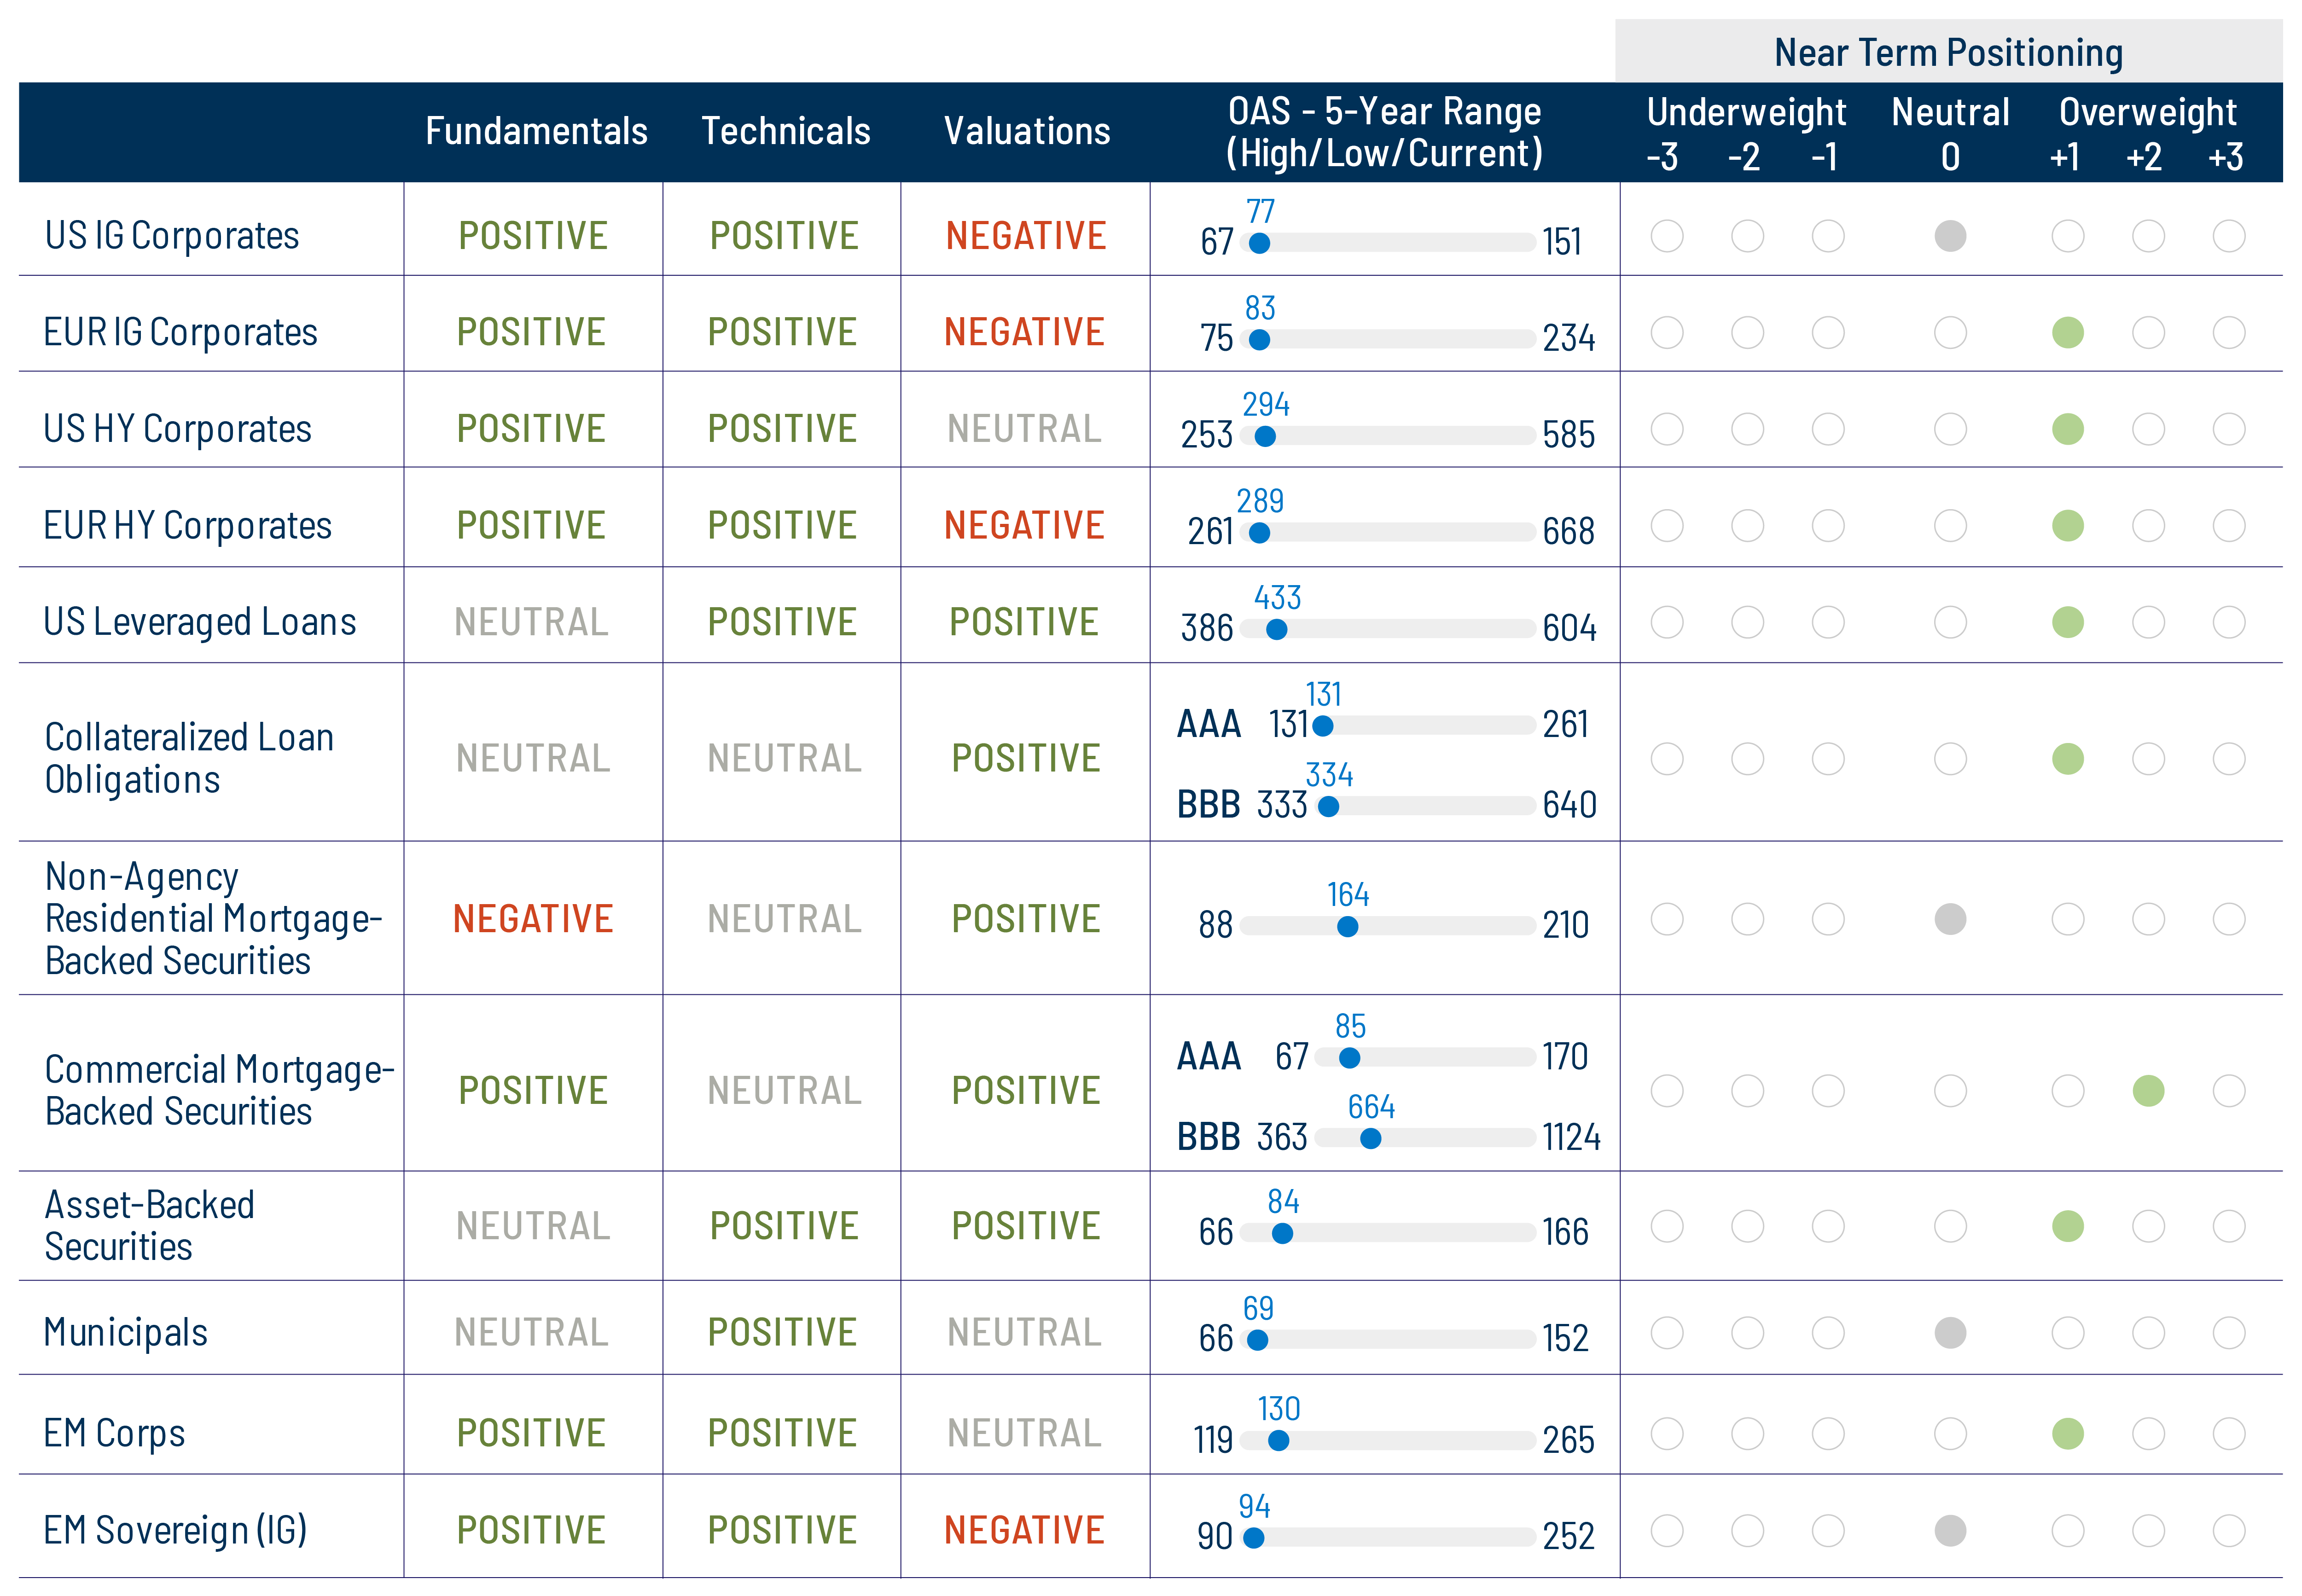This screenshot has height=1596, width=2302.
Task: Select +3 overweight circle for EM Corps
Action: click(x=2228, y=1433)
